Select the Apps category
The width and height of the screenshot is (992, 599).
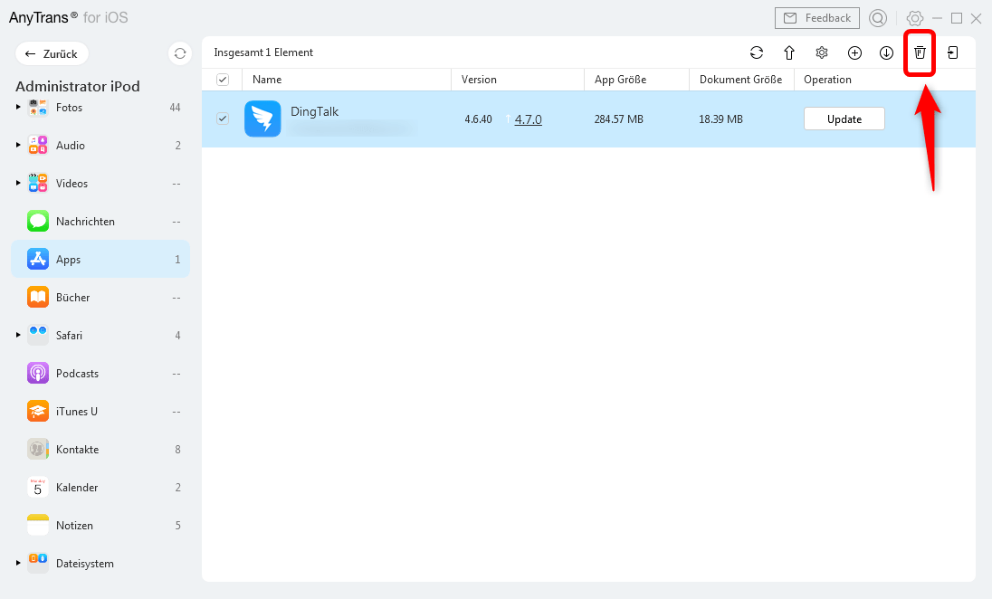point(100,260)
